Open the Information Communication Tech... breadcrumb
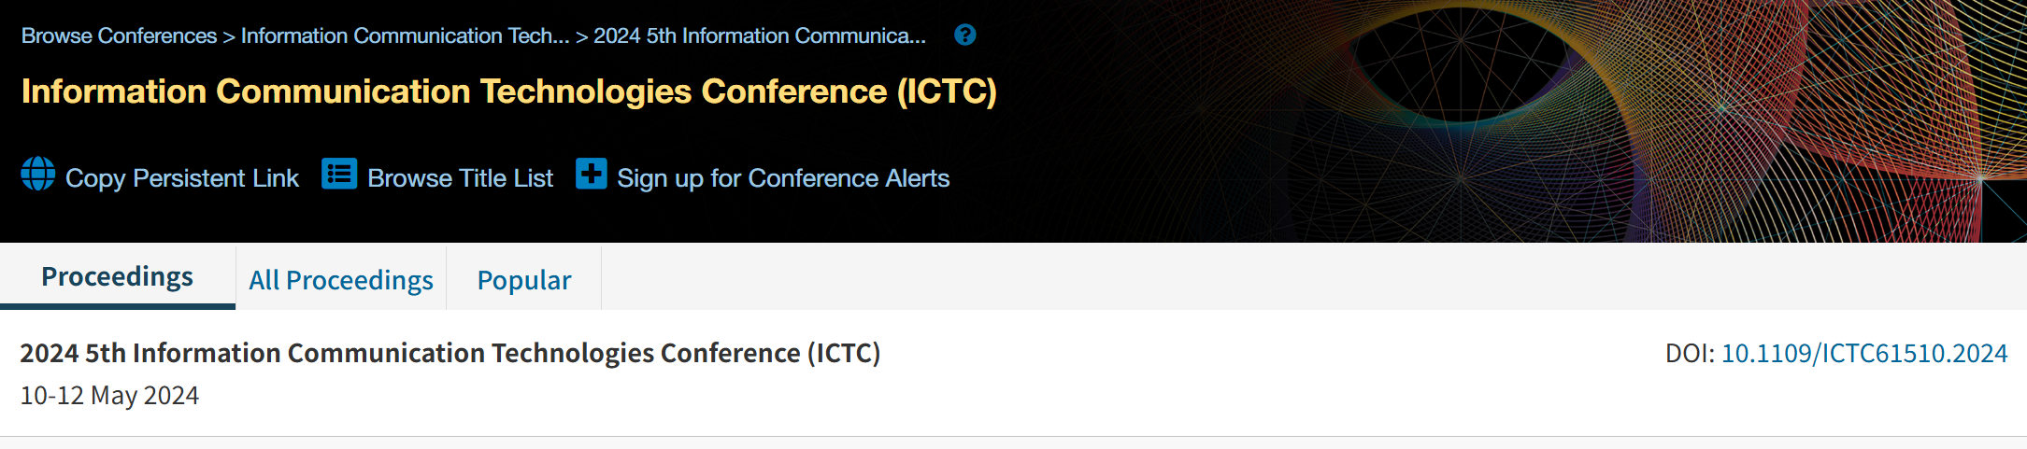Screen dimensions: 2027x449 point(405,35)
